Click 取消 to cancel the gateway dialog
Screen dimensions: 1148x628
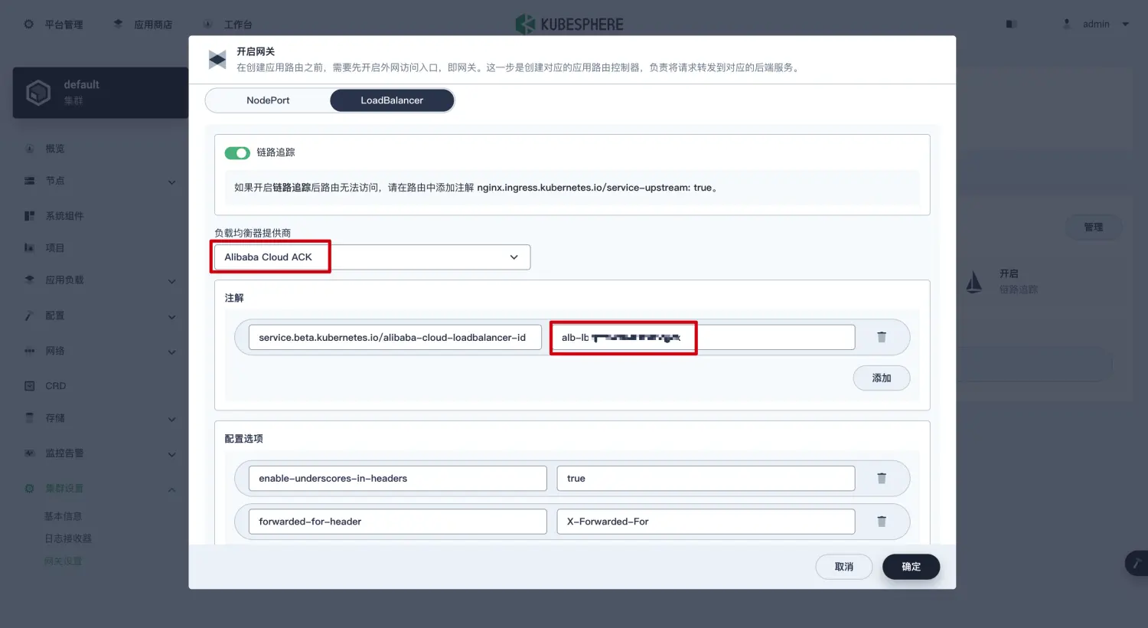pyautogui.click(x=844, y=567)
